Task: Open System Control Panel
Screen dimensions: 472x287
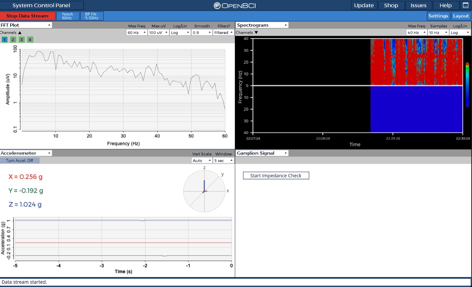Action: [x=41, y=6]
